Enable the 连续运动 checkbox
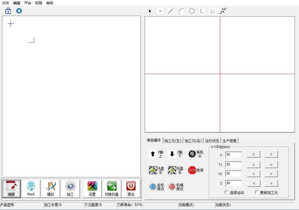The height and width of the screenshot is (210, 299). click(227, 193)
